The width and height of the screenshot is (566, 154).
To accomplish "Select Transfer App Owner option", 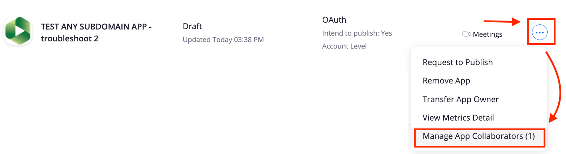I will 460,99.
